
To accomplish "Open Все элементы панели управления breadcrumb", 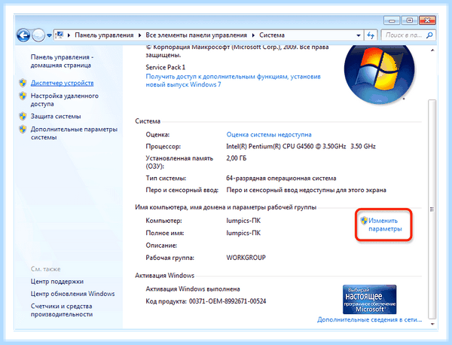I will click(197, 35).
